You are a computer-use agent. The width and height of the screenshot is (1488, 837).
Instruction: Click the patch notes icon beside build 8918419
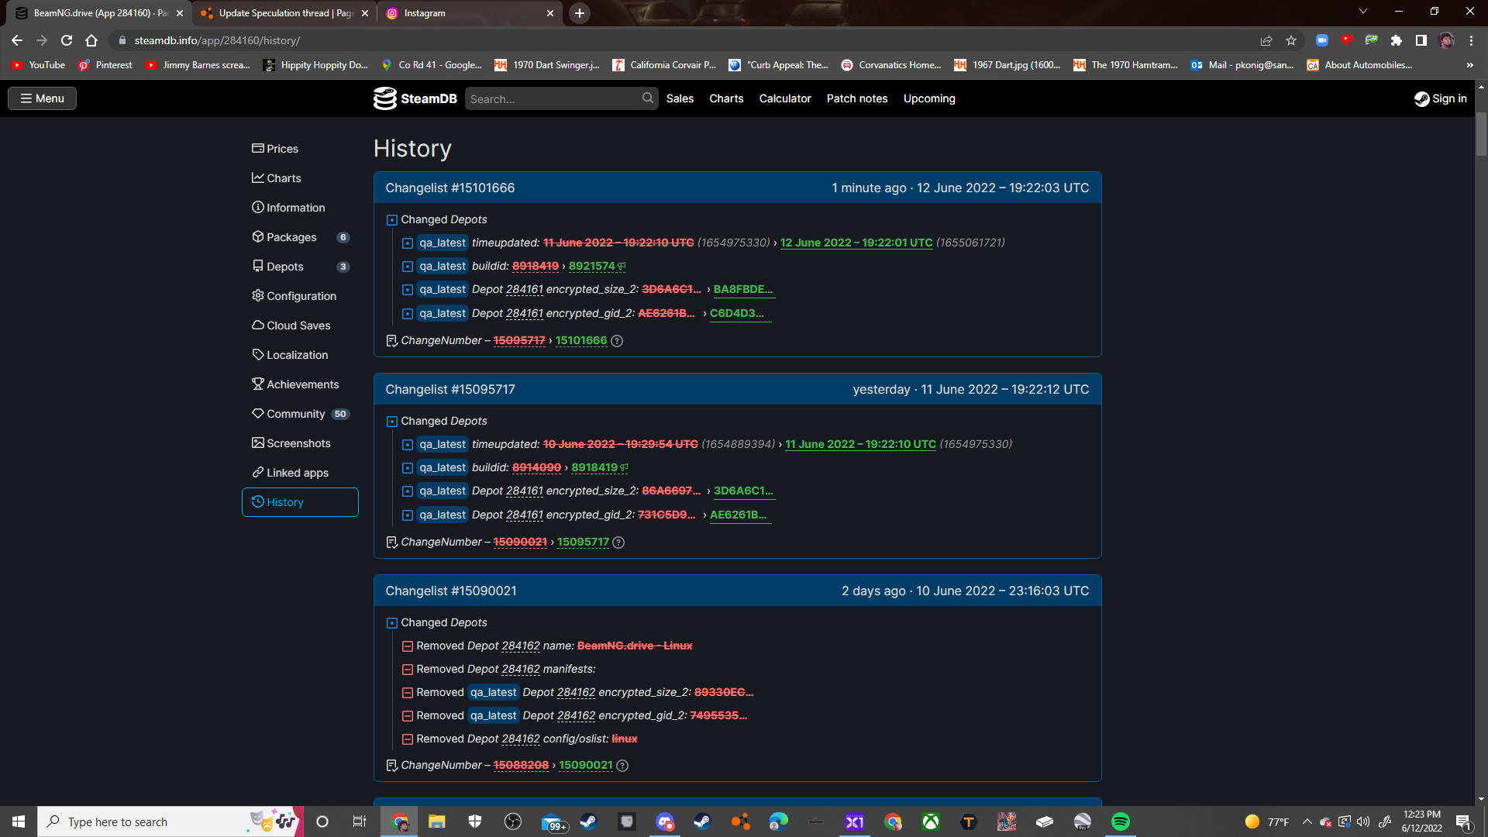[x=625, y=467]
